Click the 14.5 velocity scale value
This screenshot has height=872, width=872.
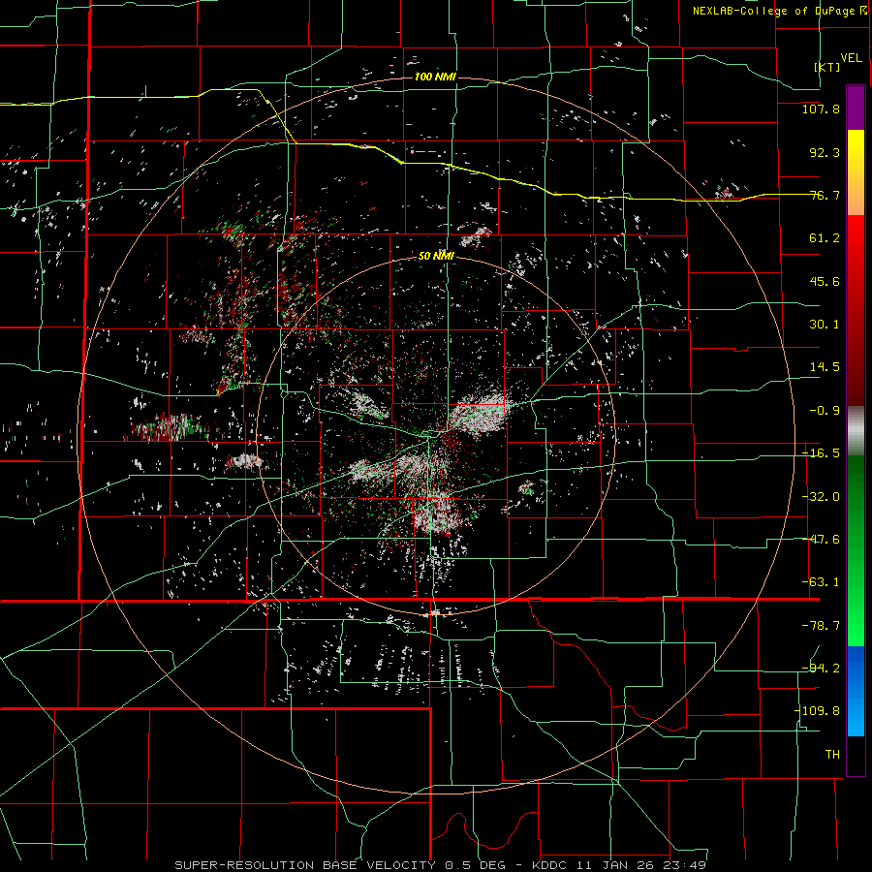(825, 367)
